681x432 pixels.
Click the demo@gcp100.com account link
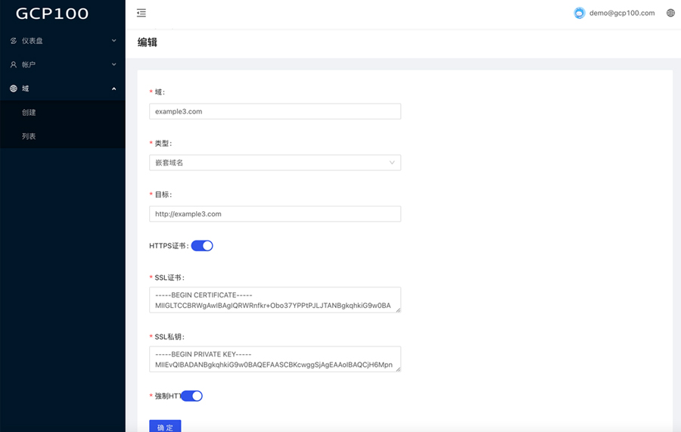click(622, 13)
